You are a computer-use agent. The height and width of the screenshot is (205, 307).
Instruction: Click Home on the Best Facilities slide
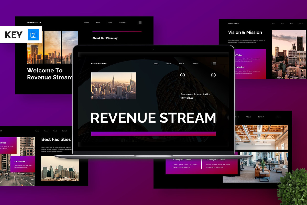pyautogui.click(x=37, y=131)
